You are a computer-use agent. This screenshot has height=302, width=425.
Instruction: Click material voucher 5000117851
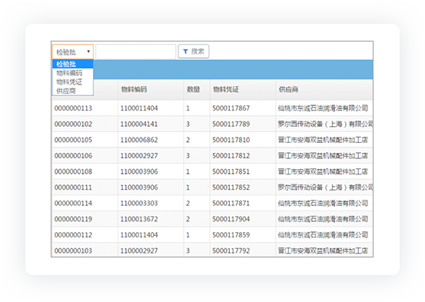tap(231, 171)
